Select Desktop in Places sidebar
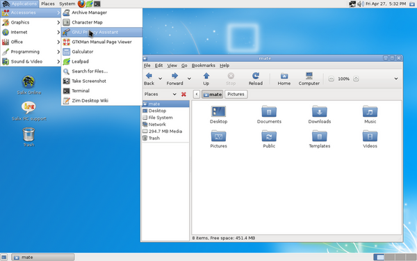 click(165, 111)
